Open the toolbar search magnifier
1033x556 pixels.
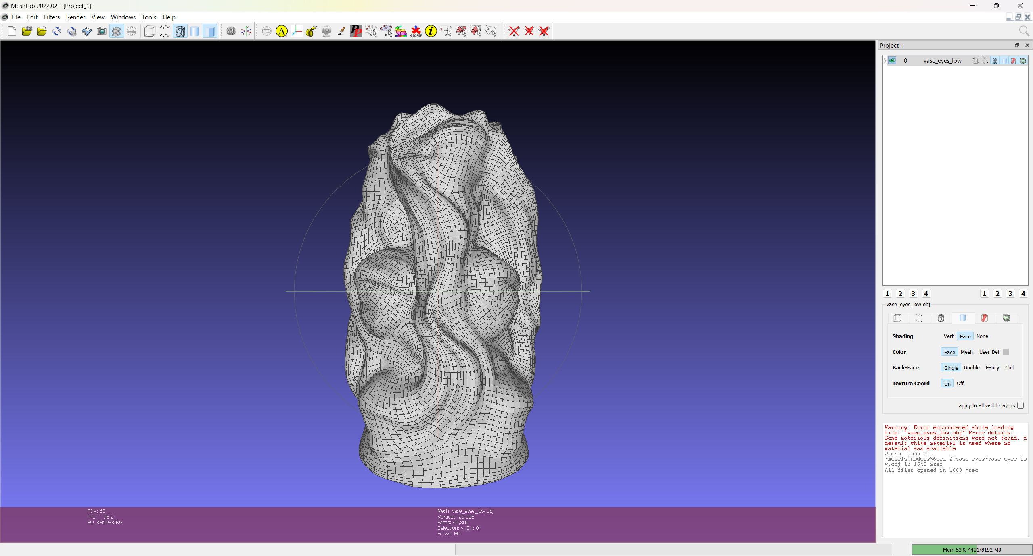point(1024,31)
